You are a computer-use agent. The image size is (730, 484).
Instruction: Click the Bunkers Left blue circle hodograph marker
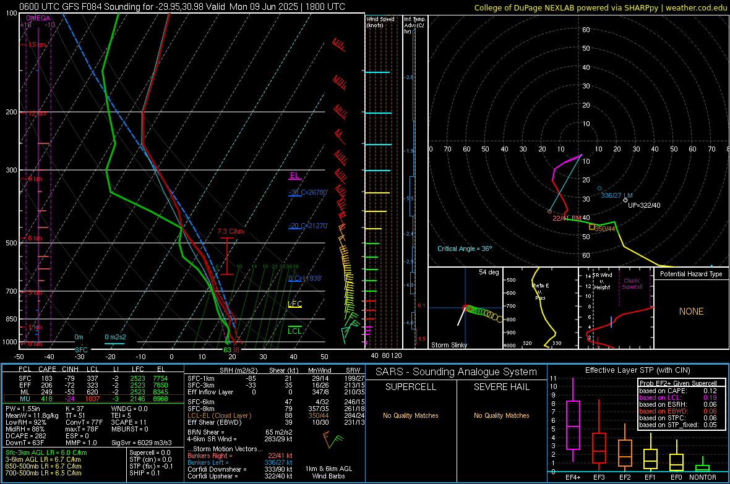pyautogui.click(x=599, y=189)
